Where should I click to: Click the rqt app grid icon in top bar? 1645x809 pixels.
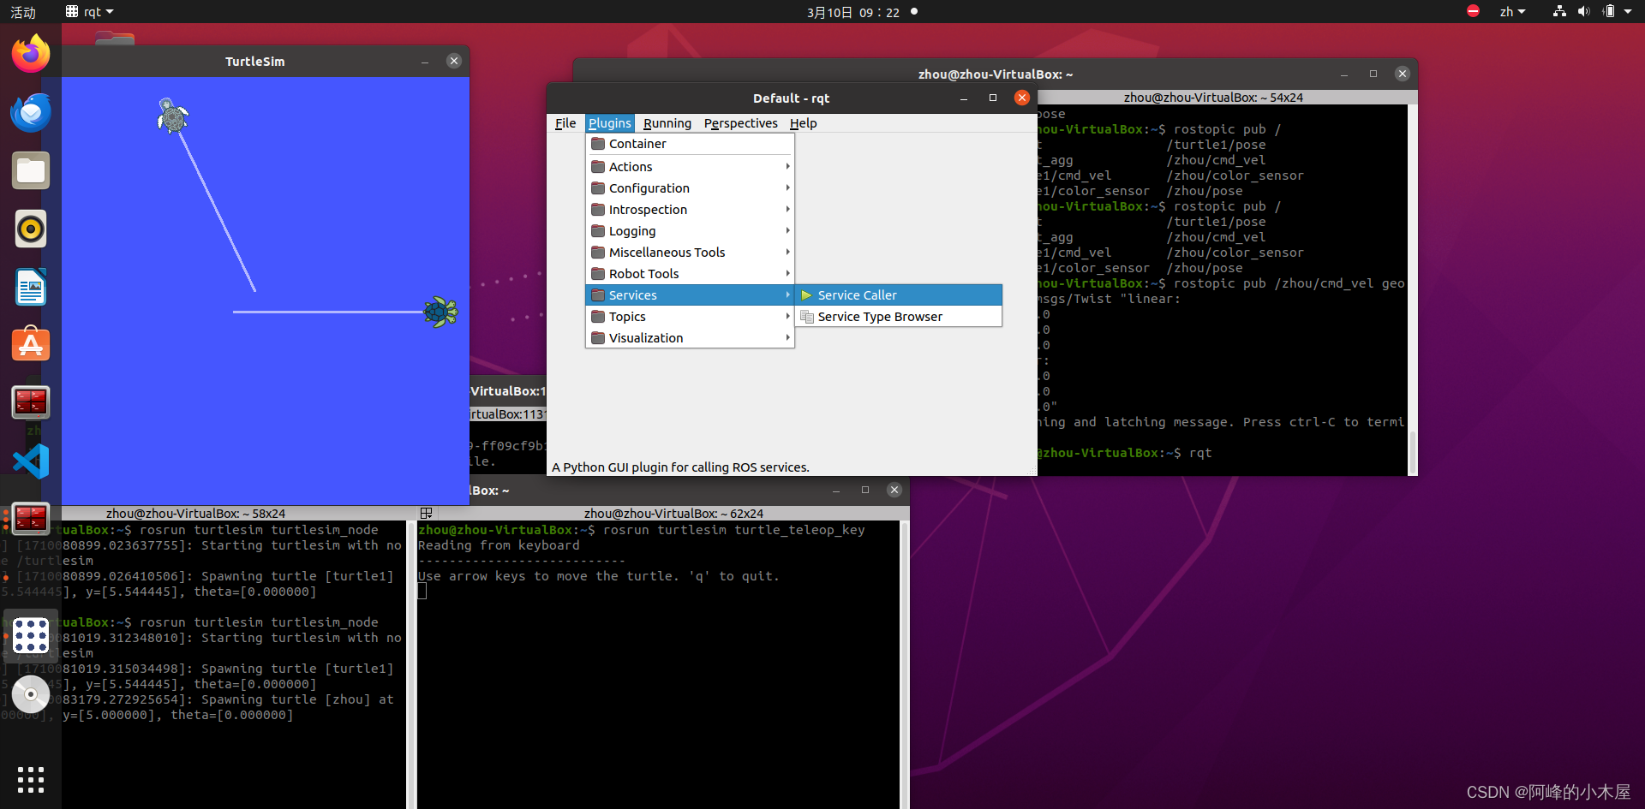click(72, 11)
